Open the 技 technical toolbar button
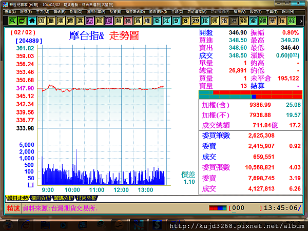 (282, 21)
